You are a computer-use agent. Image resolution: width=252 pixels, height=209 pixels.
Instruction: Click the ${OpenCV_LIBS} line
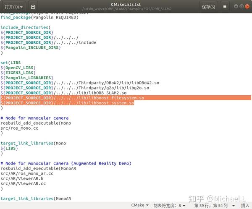[x=18, y=68]
